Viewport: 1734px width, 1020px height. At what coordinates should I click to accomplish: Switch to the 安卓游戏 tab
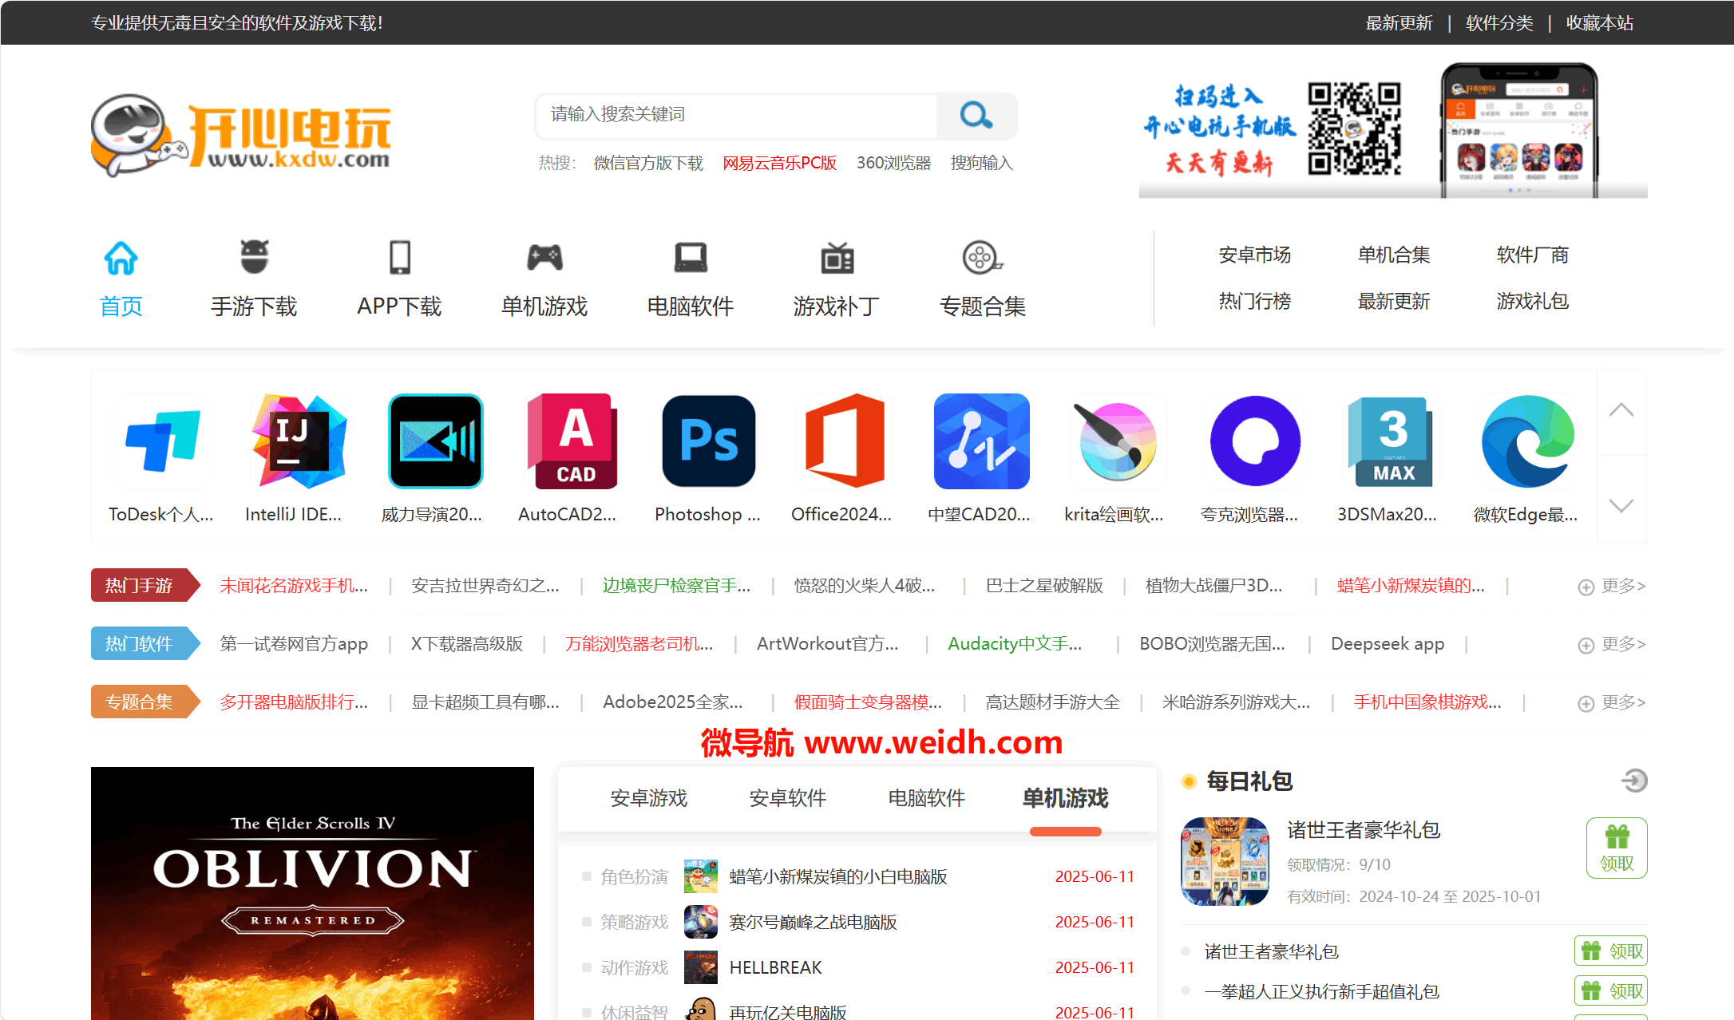click(x=648, y=798)
